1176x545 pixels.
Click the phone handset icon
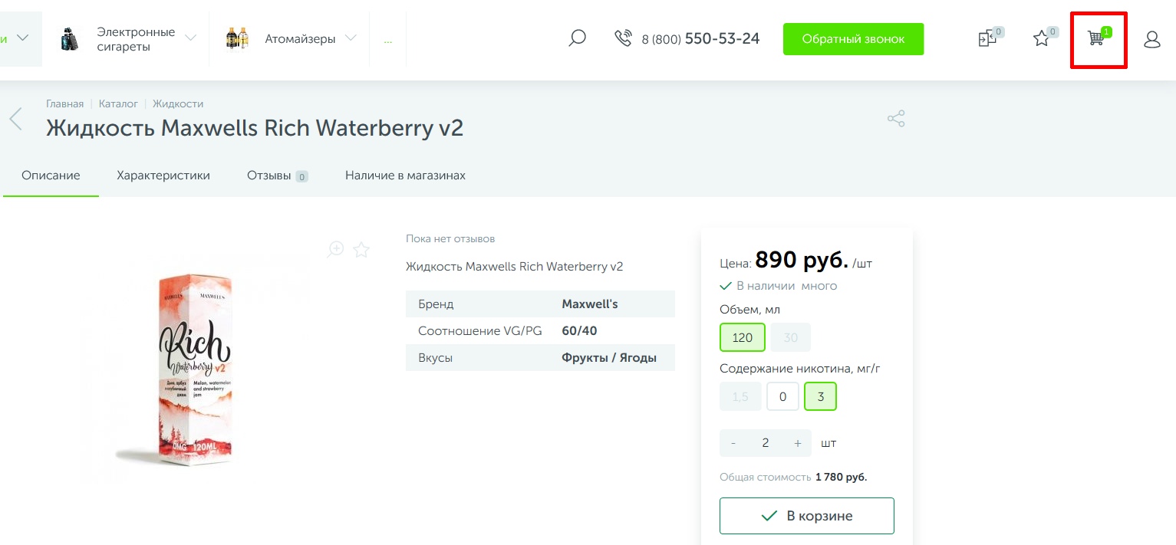(623, 38)
